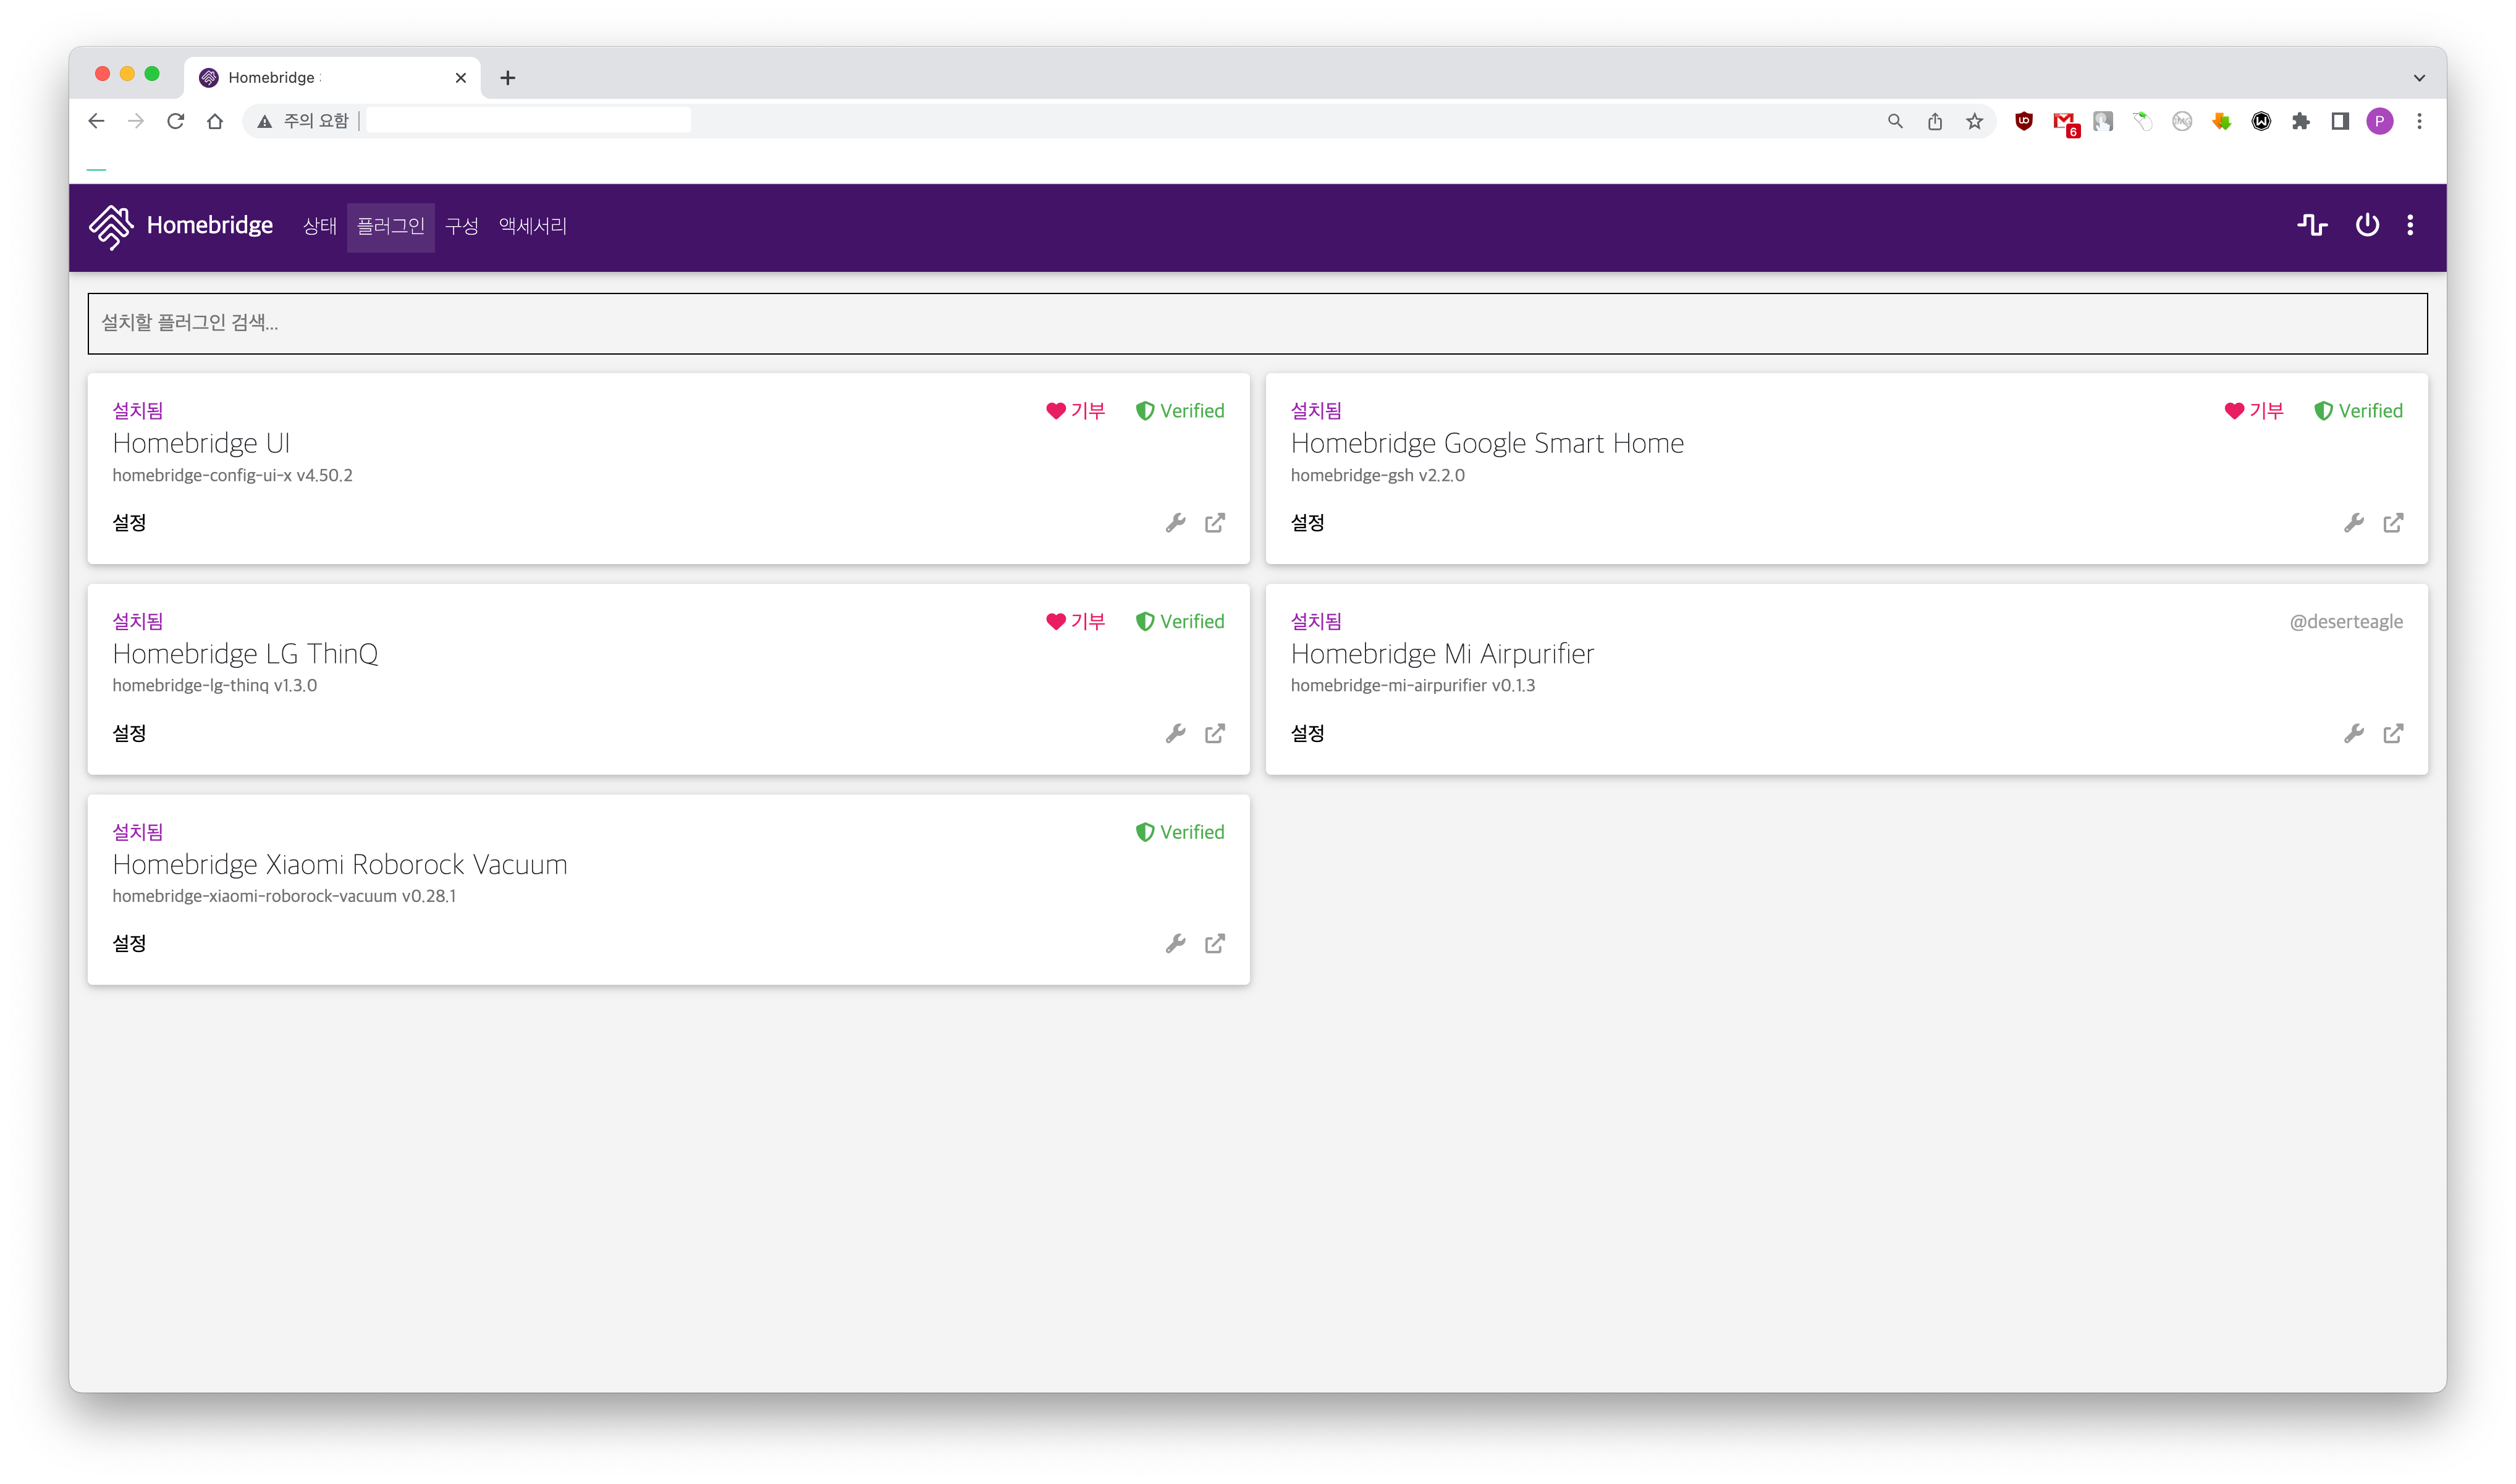The width and height of the screenshot is (2516, 1484).
Task: Open 설정 for Homebridge Mi Airpurifier
Action: click(1307, 734)
